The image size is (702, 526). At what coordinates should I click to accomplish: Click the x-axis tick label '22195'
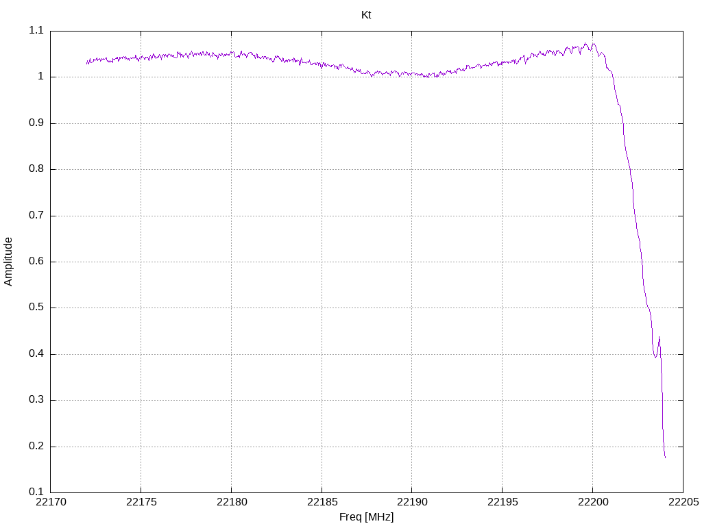503,502
